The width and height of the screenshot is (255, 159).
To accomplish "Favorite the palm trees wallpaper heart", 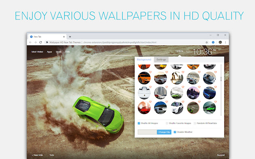I will click(x=183, y=72).
